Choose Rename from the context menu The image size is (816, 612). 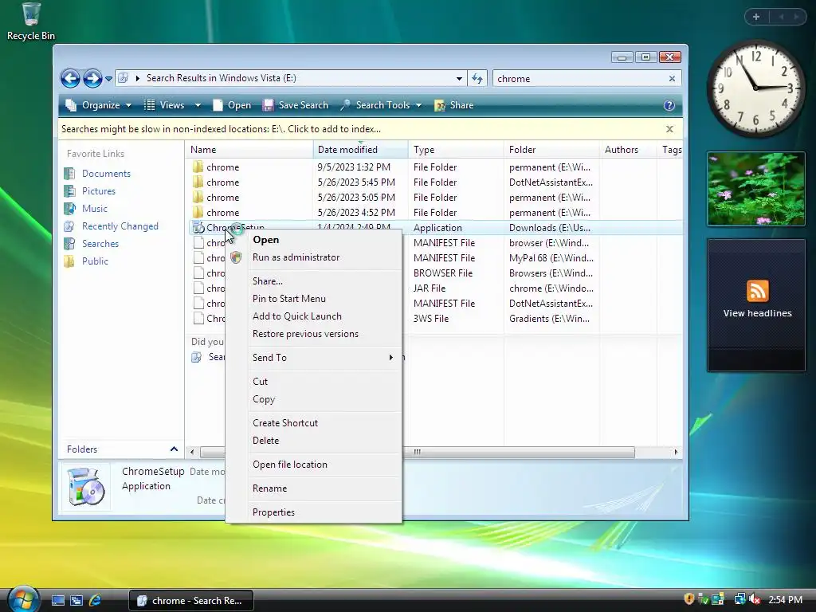click(314, 488)
